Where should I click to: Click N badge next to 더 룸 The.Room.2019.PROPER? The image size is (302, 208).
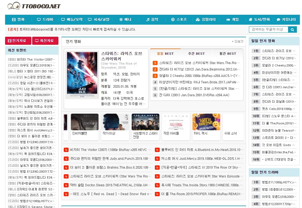coord(157,194)
